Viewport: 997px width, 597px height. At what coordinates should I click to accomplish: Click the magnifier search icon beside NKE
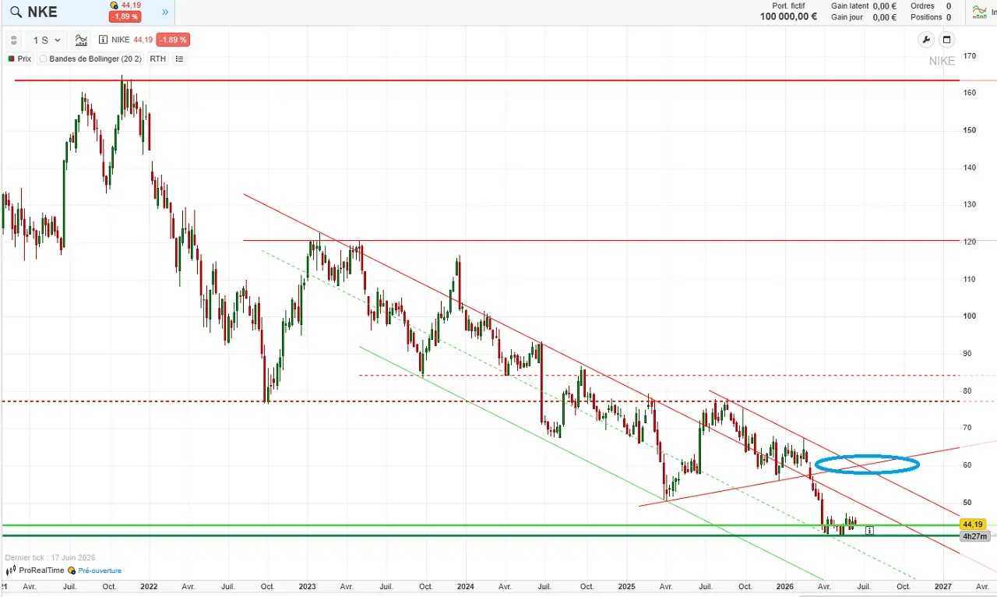pyautogui.click(x=15, y=12)
